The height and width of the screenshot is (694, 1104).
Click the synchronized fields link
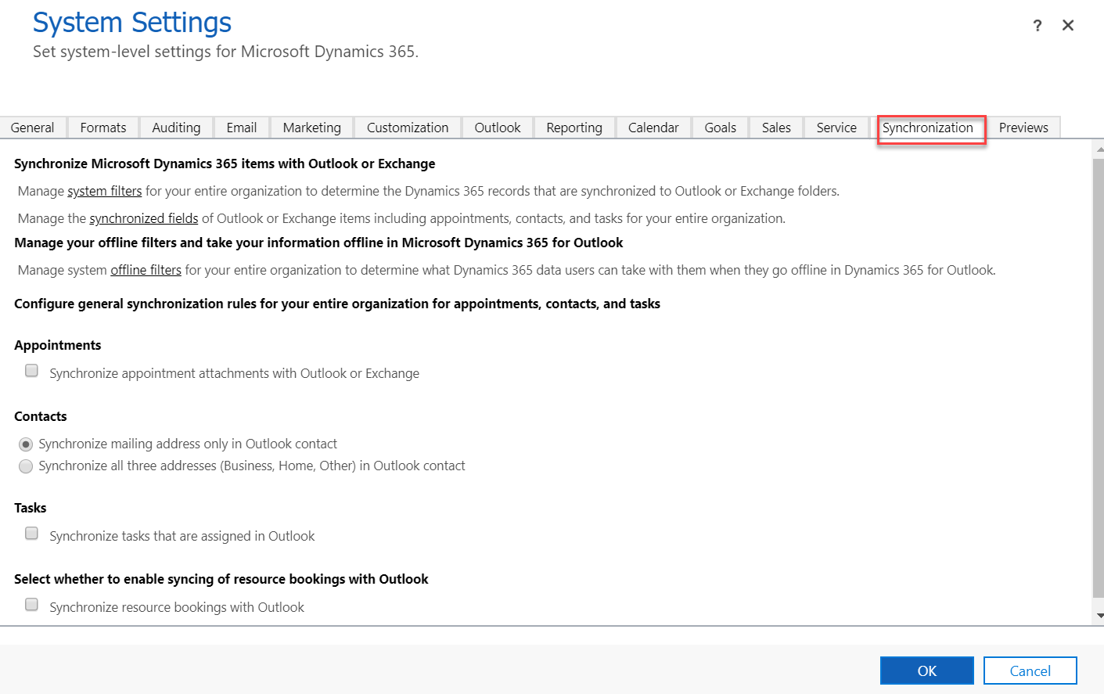point(143,218)
